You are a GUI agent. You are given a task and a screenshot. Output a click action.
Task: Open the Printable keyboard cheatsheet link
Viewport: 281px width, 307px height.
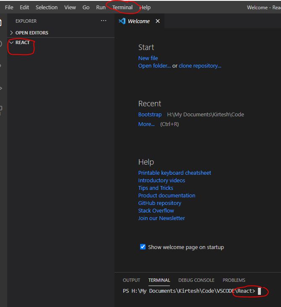tap(174, 173)
